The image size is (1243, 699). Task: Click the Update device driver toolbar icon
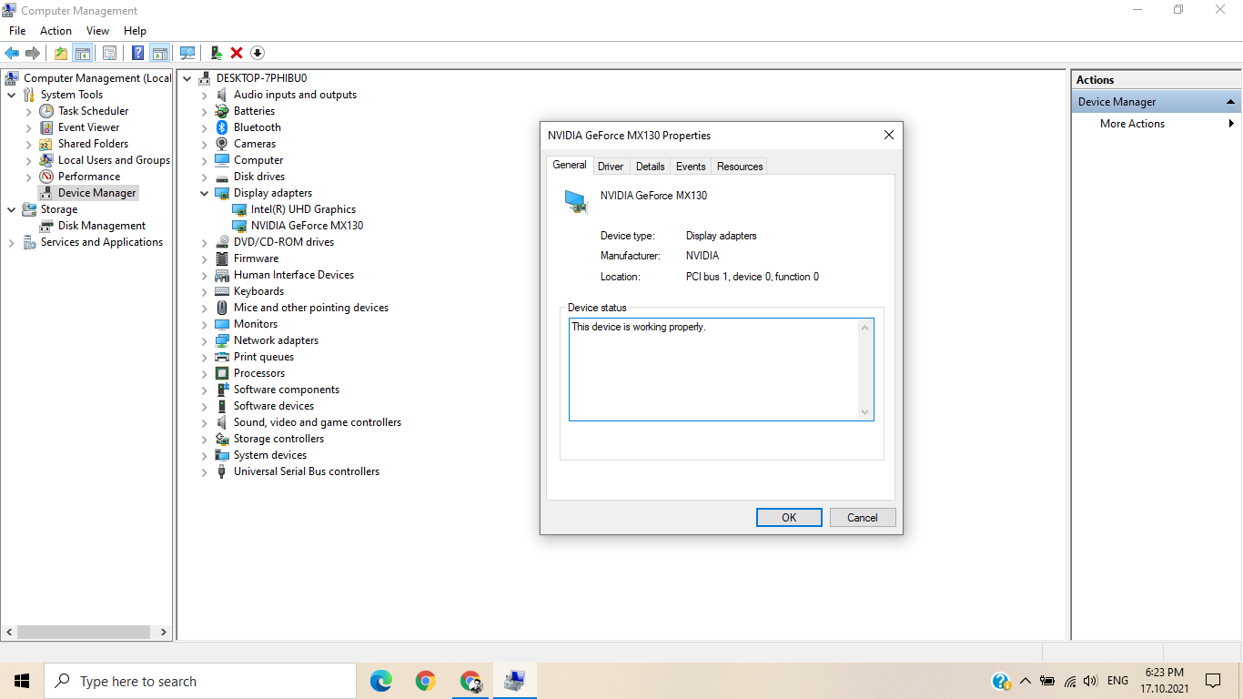coord(217,53)
